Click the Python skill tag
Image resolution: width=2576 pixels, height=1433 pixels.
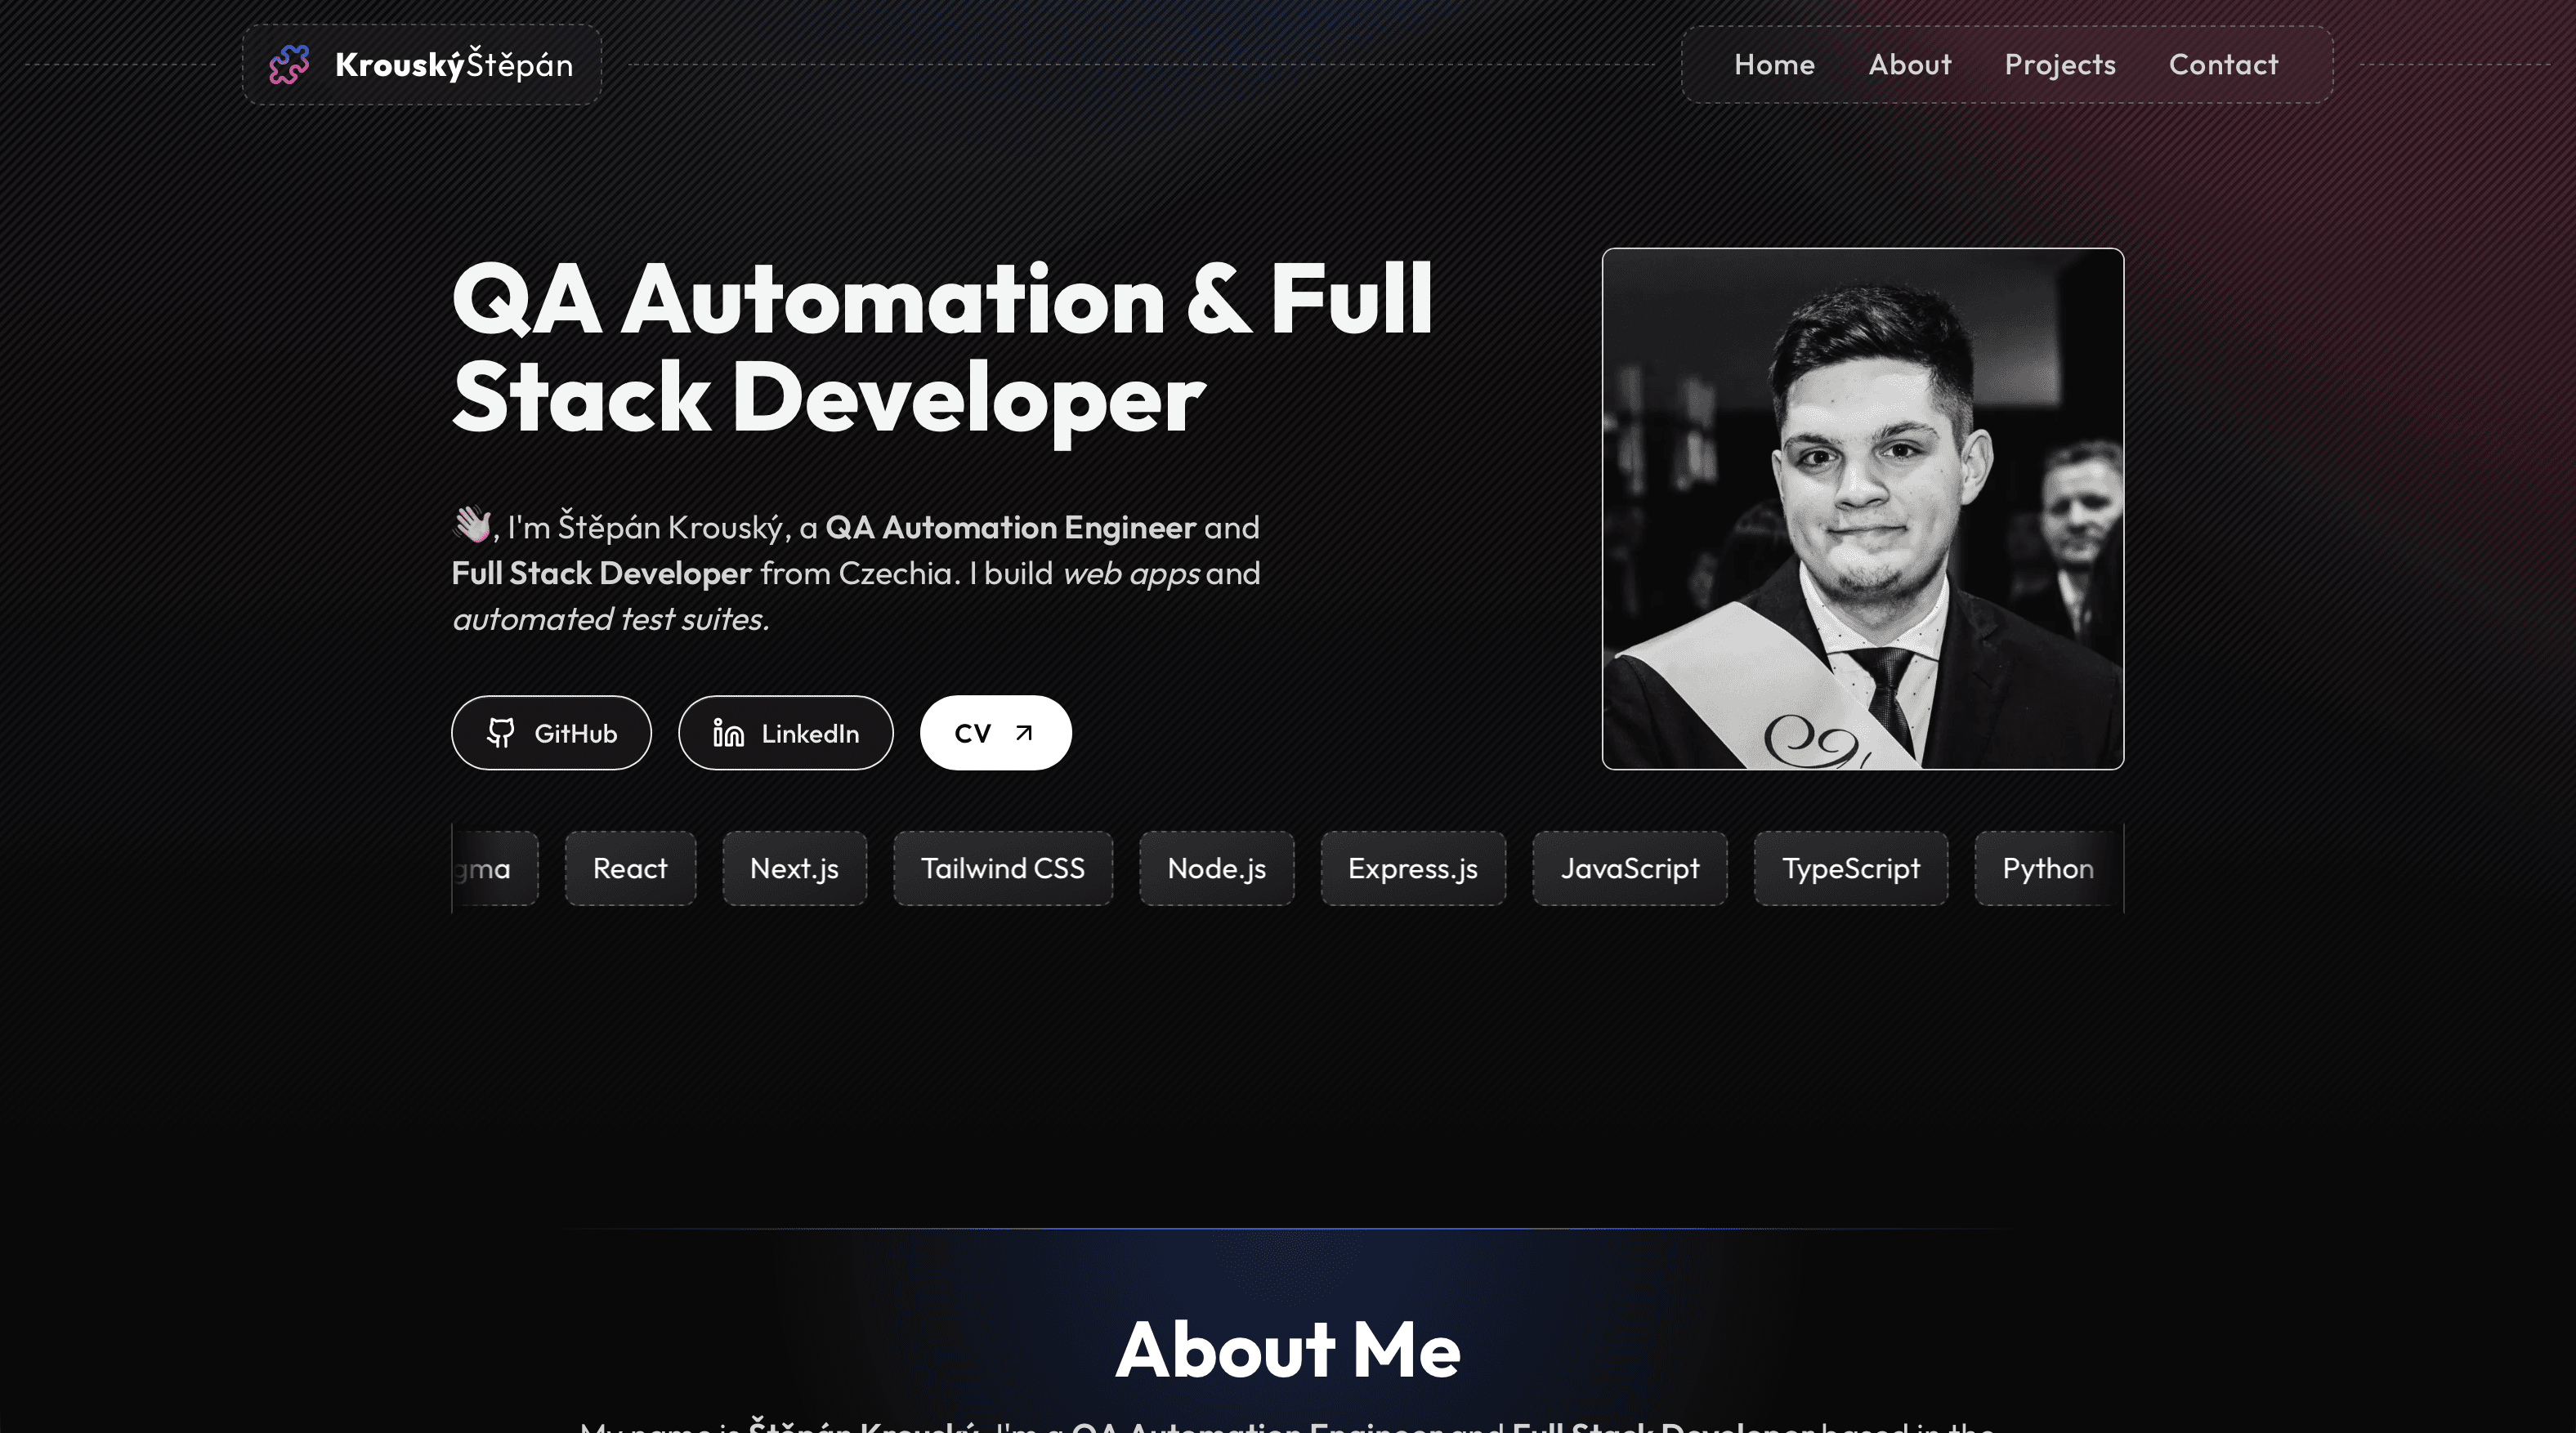(2047, 868)
